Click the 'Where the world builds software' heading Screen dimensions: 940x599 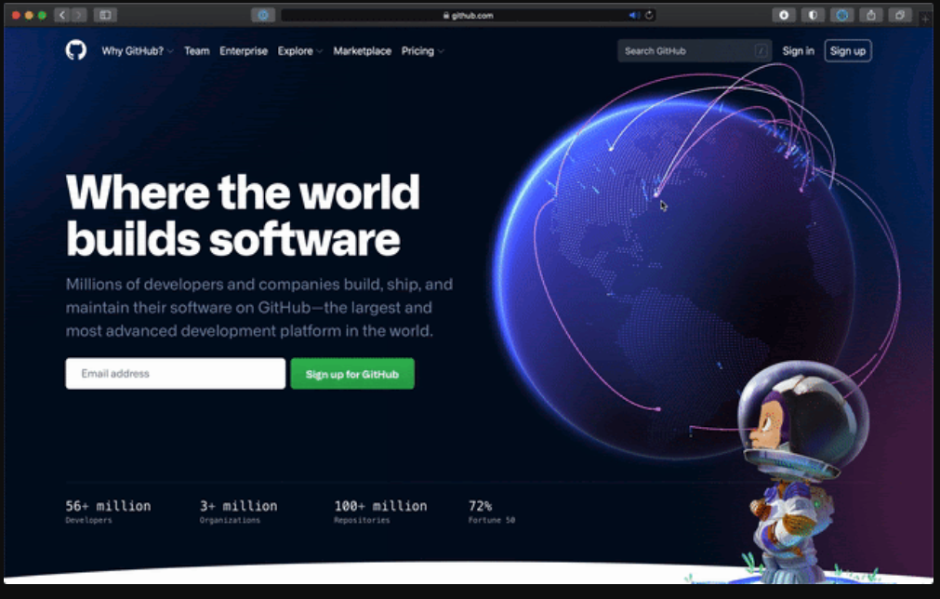(x=242, y=215)
